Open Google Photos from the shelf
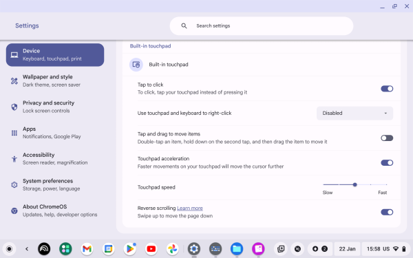The image size is (413, 258). click(x=173, y=249)
